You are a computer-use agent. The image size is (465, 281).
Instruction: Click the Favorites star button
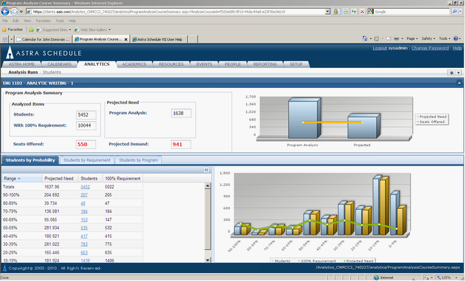(12, 30)
